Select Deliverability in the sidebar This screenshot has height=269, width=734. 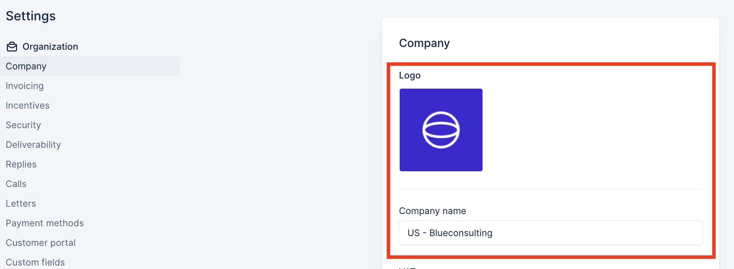[33, 145]
